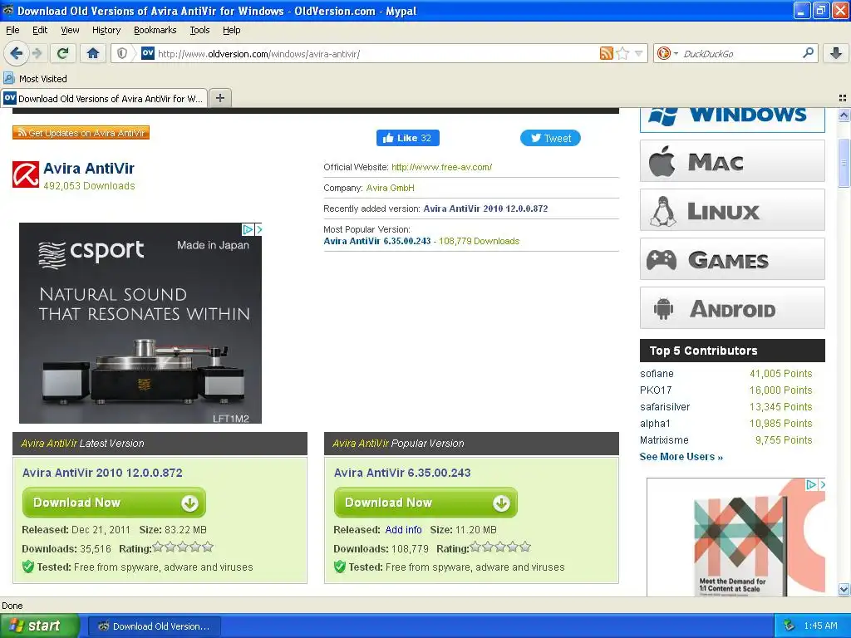The height and width of the screenshot is (638, 851).
Task: Click the URL address field
Action: [x=375, y=54]
